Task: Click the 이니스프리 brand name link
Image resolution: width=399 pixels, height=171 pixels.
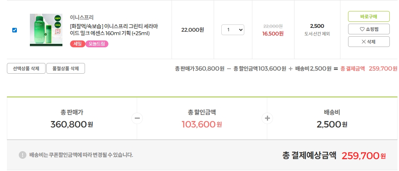Action: point(82,18)
